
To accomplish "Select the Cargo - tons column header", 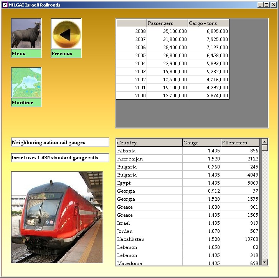I will [x=208, y=23].
